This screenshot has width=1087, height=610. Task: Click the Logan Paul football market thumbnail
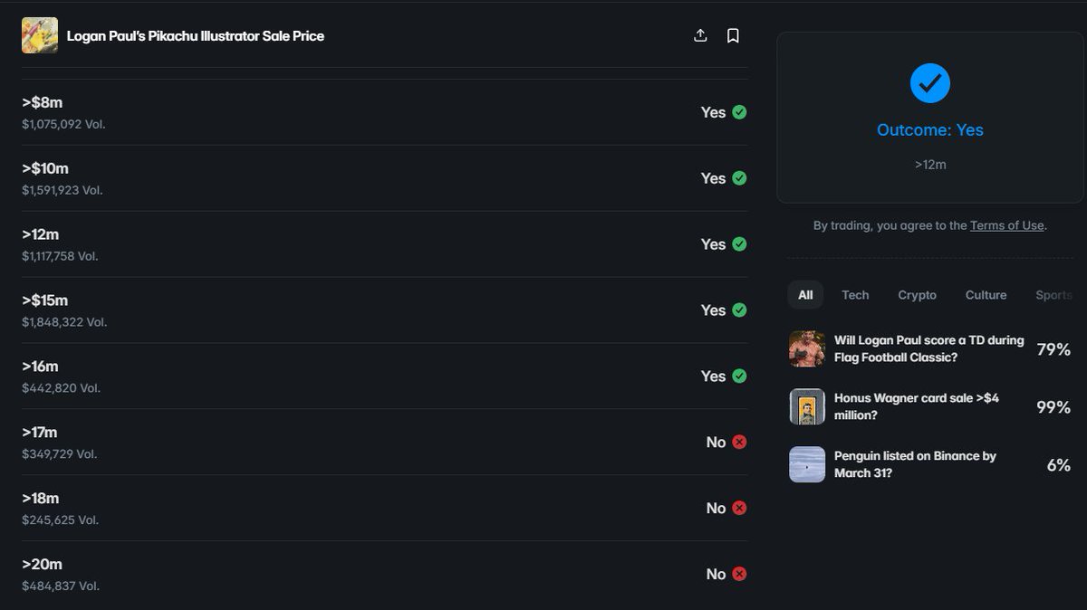click(807, 348)
